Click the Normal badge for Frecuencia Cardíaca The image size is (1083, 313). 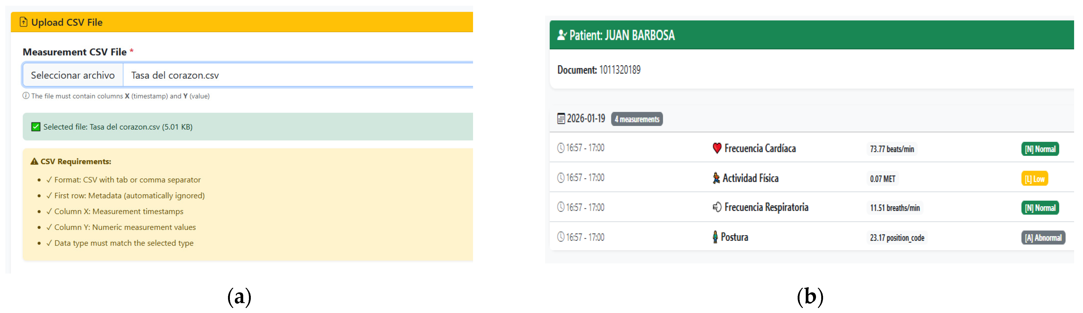[1040, 149]
